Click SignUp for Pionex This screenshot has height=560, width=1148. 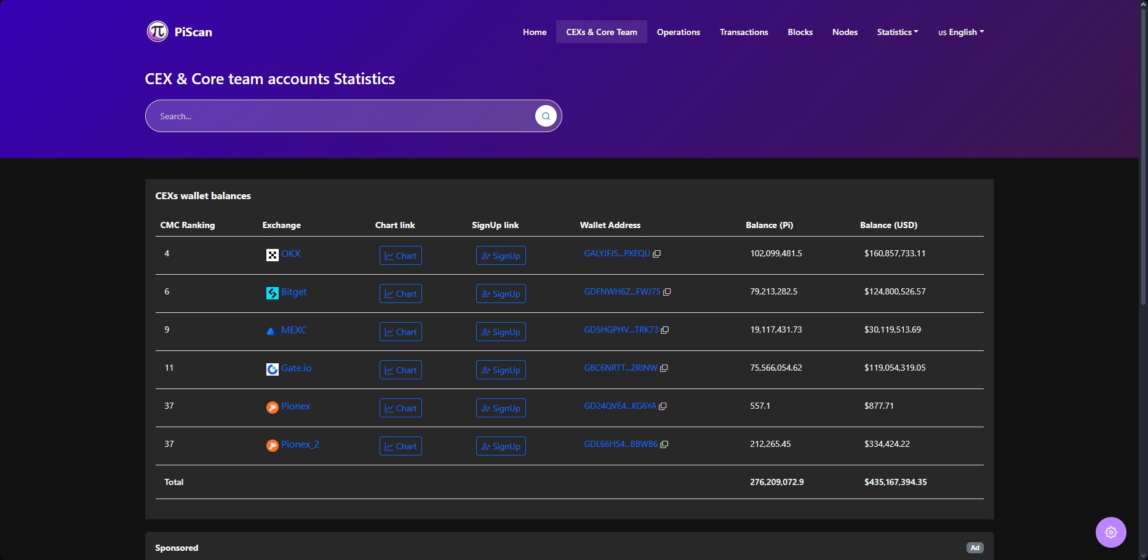[501, 408]
